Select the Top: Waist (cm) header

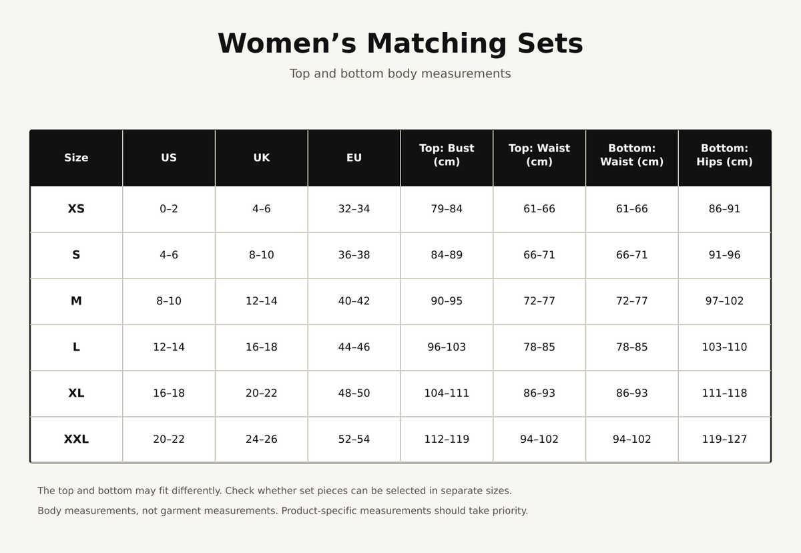coord(539,158)
